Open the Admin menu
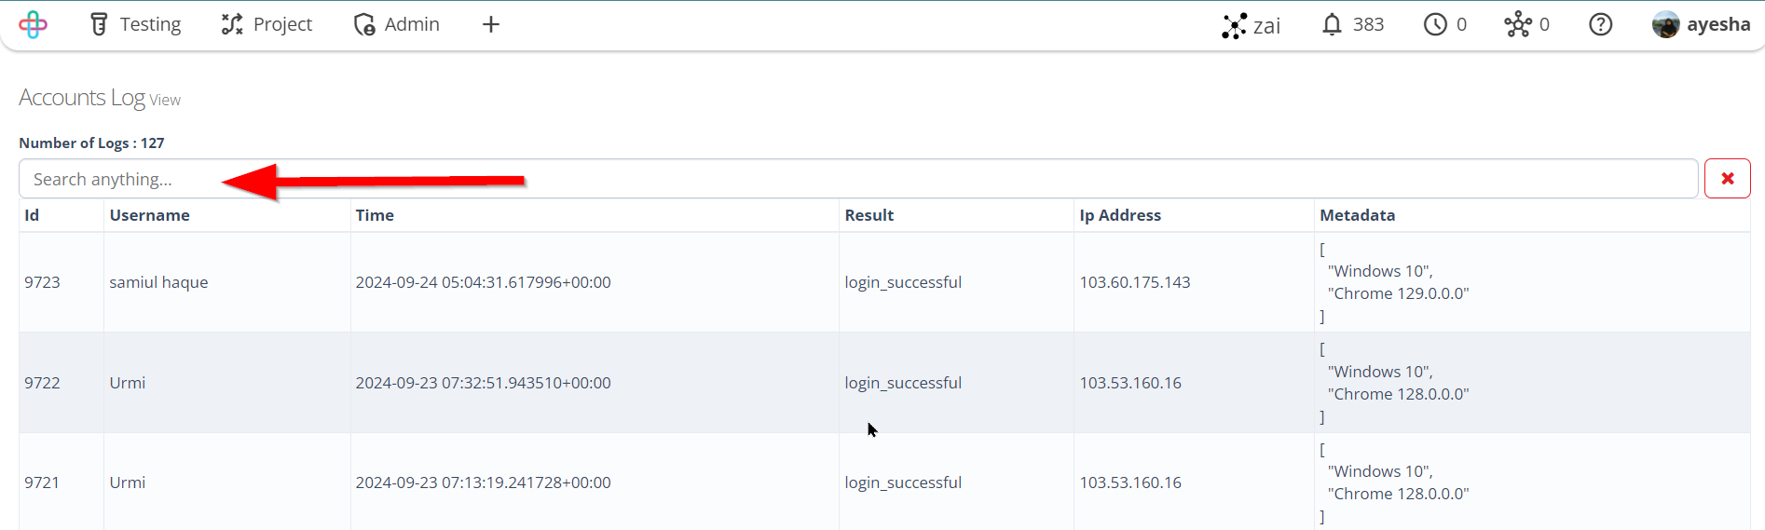Screen dimensions: 1765x530 [x=397, y=24]
